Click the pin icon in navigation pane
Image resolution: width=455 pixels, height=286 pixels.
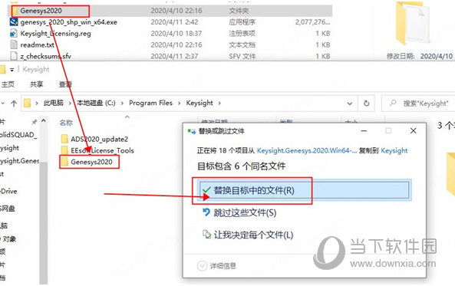35,122
